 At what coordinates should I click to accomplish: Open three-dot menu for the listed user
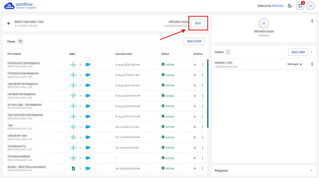(x=312, y=64)
